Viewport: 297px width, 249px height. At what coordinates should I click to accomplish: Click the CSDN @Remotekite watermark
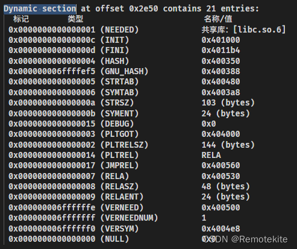(245, 239)
